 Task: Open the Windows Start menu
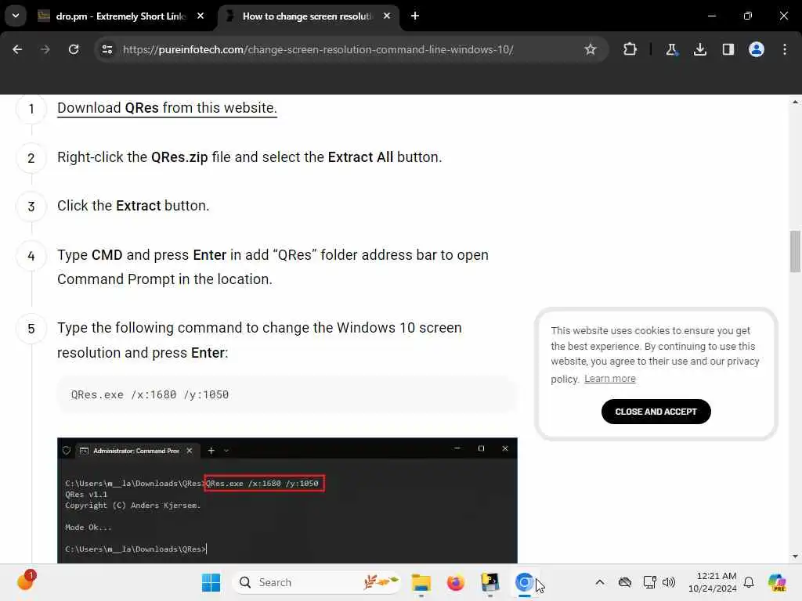[x=211, y=582]
